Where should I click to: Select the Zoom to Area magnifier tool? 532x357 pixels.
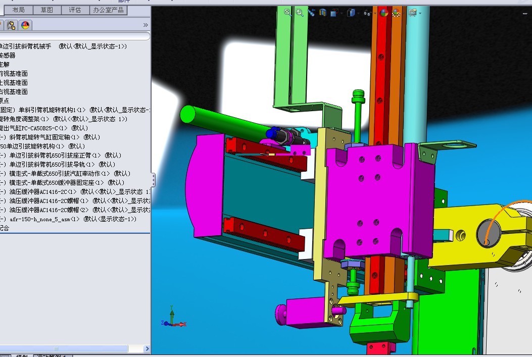(299, 13)
